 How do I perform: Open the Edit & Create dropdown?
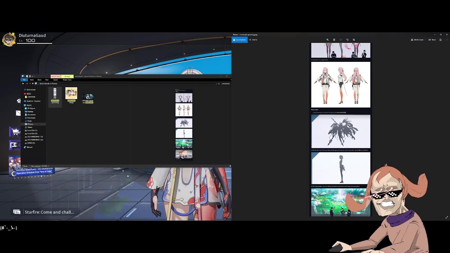[x=418, y=40]
